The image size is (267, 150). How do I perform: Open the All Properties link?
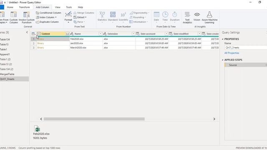point(232,53)
